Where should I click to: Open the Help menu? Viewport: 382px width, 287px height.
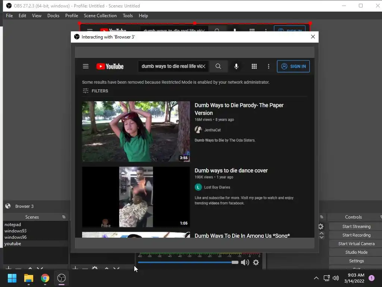pyautogui.click(x=143, y=16)
